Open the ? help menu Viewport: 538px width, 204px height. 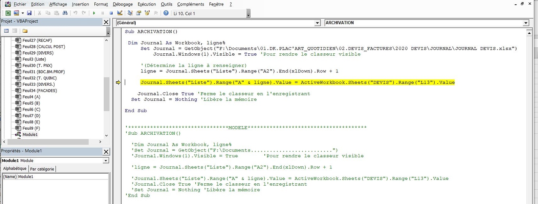[x=230, y=4]
